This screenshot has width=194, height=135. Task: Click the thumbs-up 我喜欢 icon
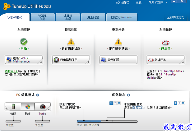118,2
